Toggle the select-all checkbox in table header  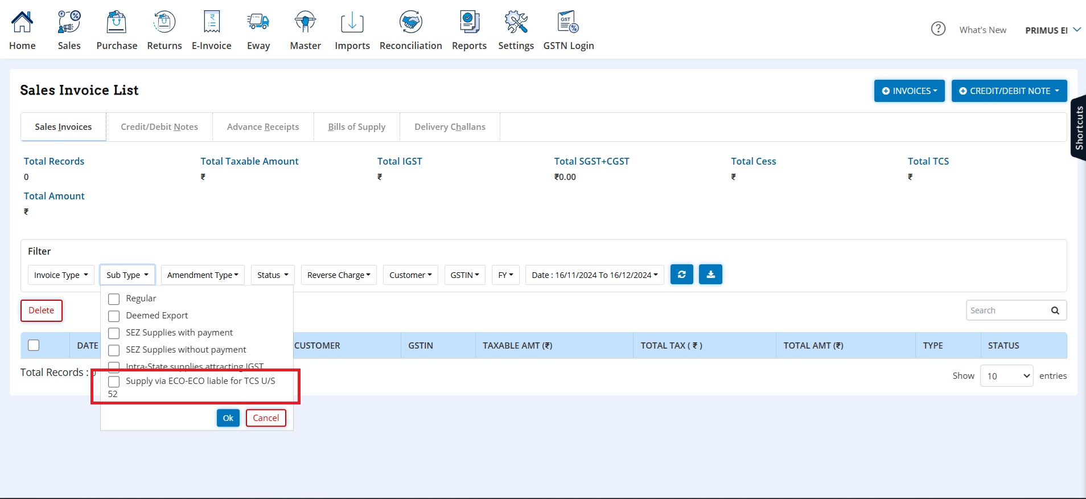pyautogui.click(x=34, y=345)
